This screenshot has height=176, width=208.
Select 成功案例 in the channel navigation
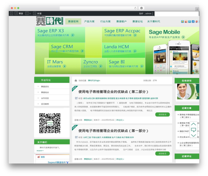pyautogui.click(x=45, y=104)
